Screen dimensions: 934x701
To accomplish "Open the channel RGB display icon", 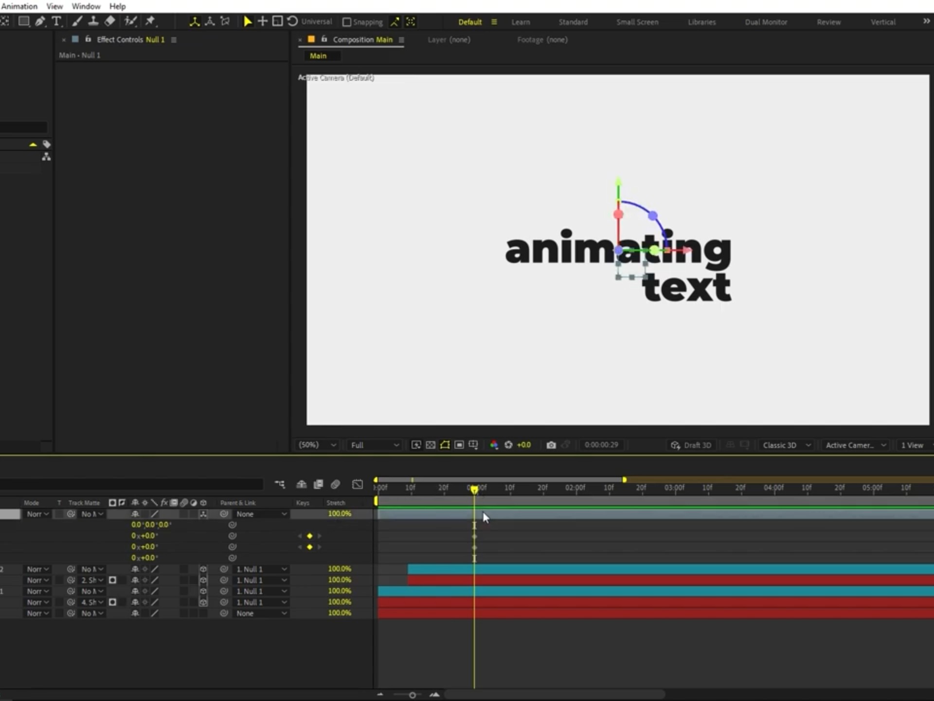I will pos(494,445).
